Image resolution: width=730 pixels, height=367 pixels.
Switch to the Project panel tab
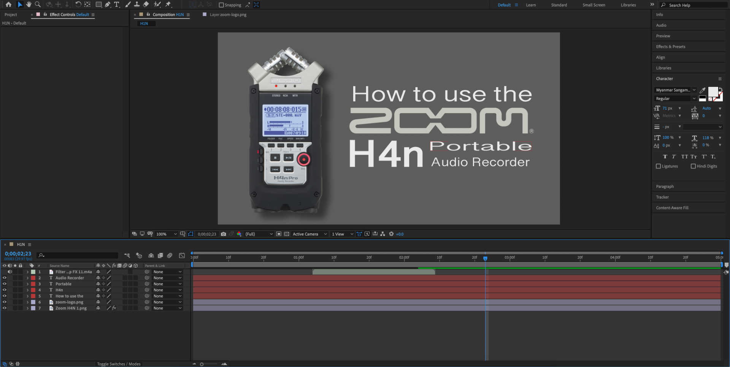[11, 14]
